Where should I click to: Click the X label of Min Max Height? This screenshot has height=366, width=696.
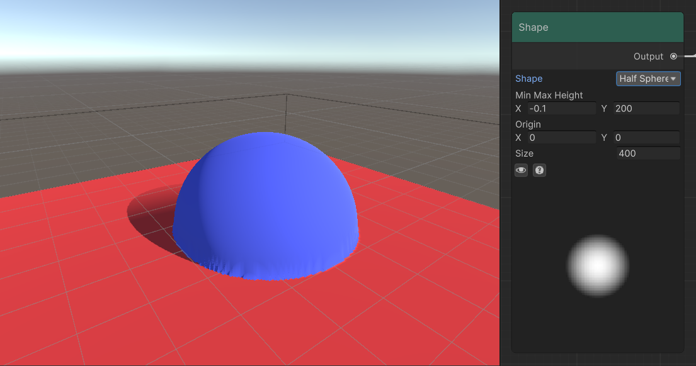[518, 109]
